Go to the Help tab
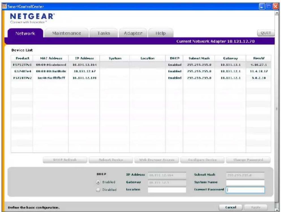281x212 pixels. pyautogui.click(x=160, y=33)
